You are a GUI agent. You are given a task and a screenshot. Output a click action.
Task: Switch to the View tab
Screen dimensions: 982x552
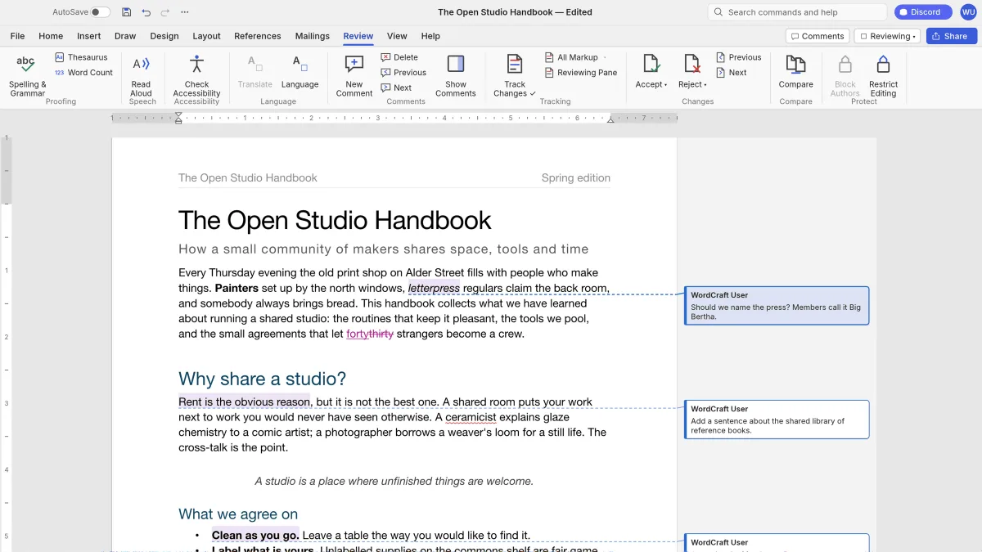pyautogui.click(x=397, y=36)
